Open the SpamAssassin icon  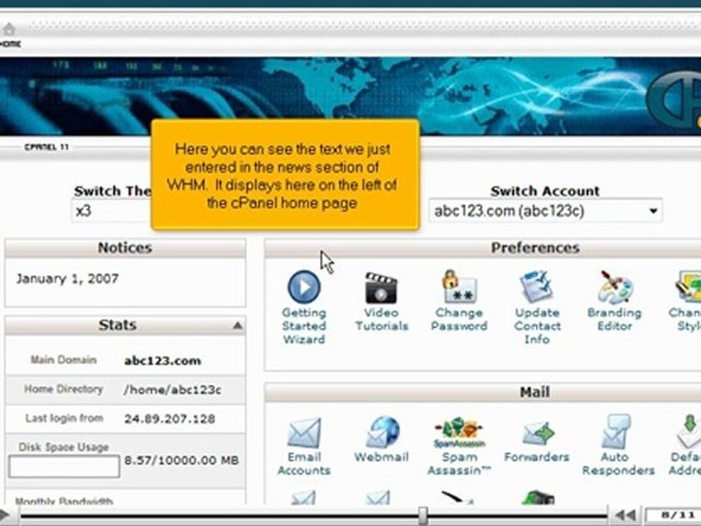(459, 432)
